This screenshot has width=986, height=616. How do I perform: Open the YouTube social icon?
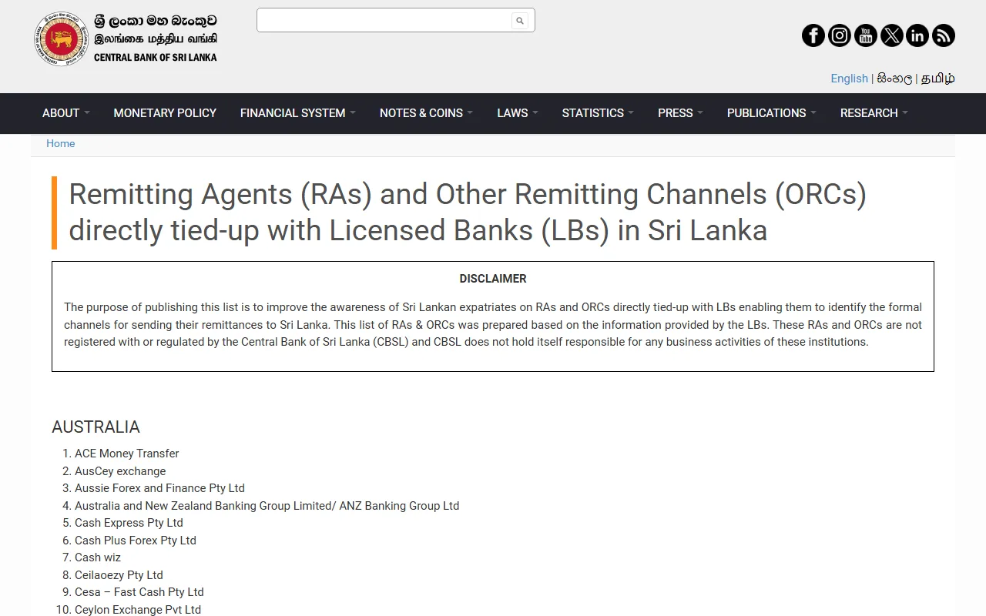[x=866, y=35]
